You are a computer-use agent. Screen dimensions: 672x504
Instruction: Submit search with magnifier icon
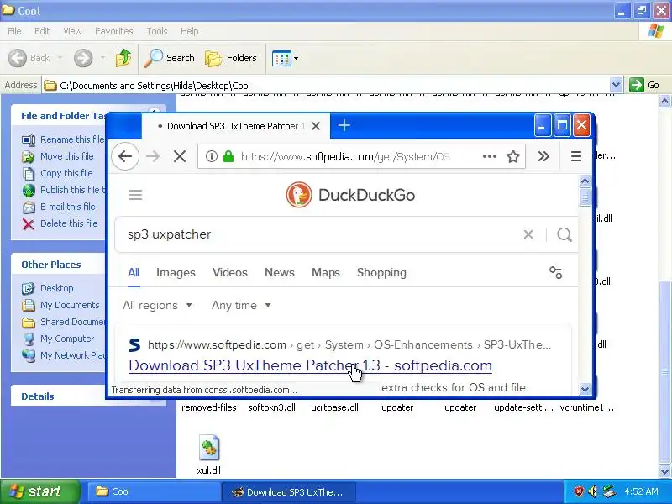pyautogui.click(x=564, y=234)
